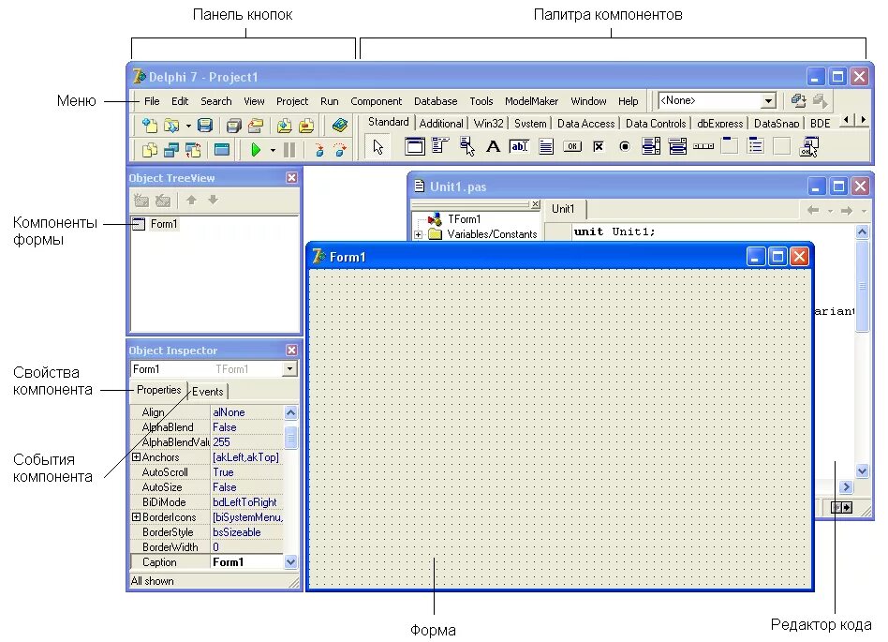888x642 pixels.
Task: Open the Component menu
Action: point(376,101)
